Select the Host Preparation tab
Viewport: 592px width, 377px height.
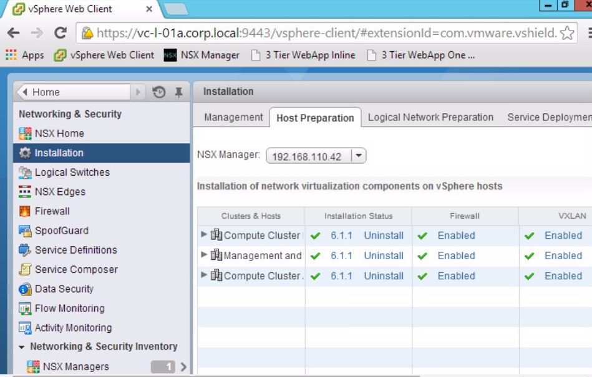(x=315, y=118)
